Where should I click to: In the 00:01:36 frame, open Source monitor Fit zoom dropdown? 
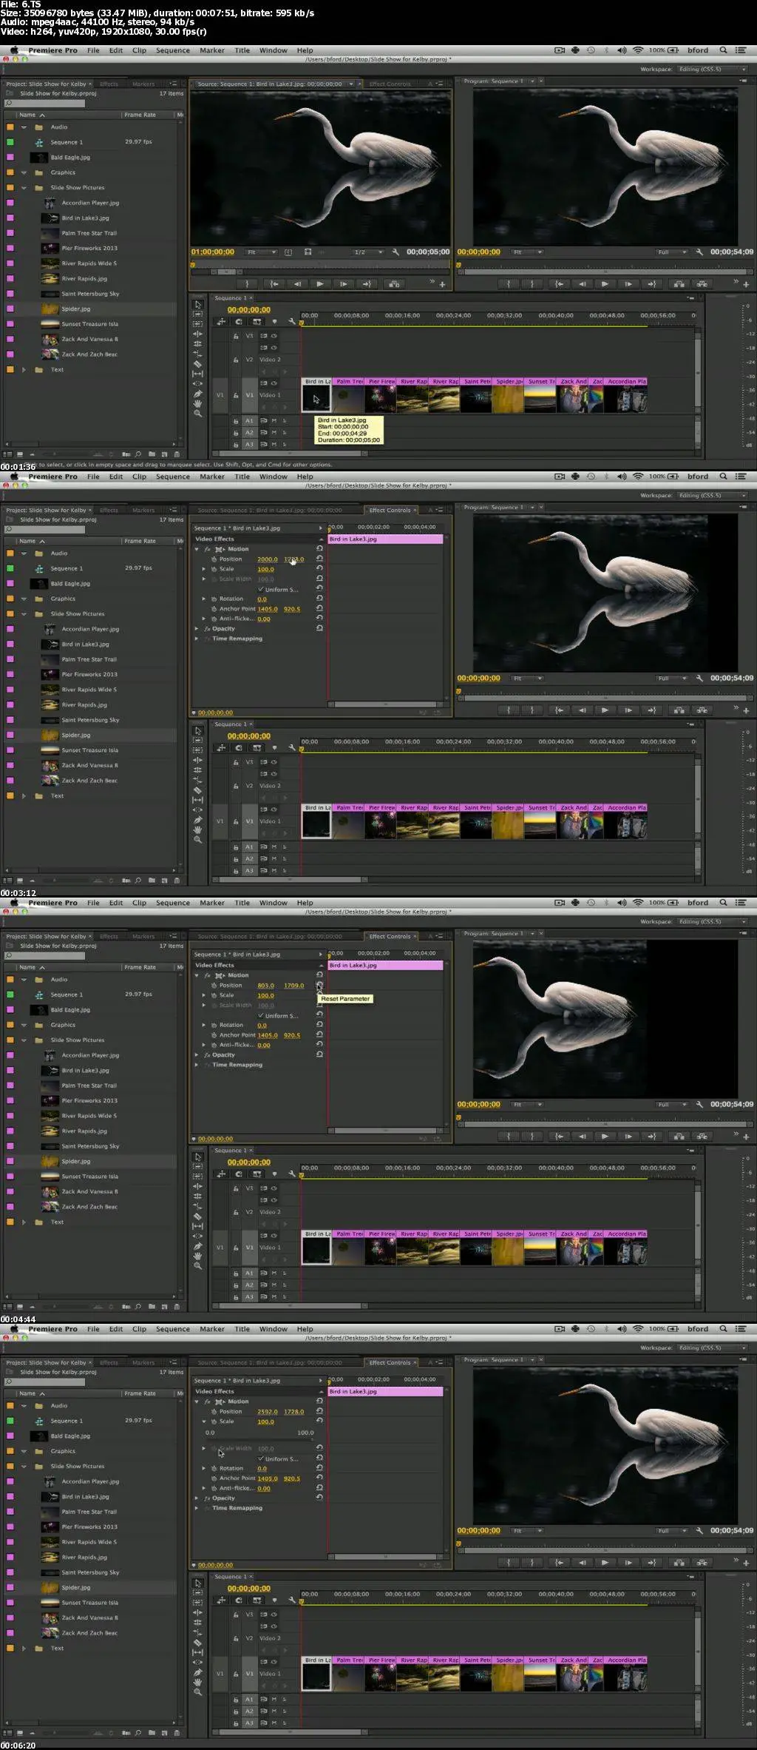coord(262,252)
